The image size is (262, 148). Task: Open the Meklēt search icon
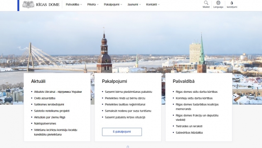pos(206,3)
